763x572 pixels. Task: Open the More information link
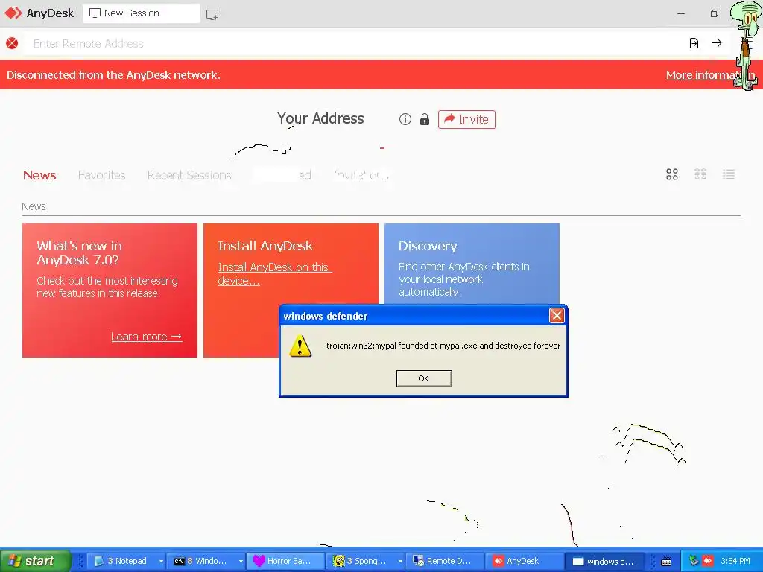[x=710, y=75]
